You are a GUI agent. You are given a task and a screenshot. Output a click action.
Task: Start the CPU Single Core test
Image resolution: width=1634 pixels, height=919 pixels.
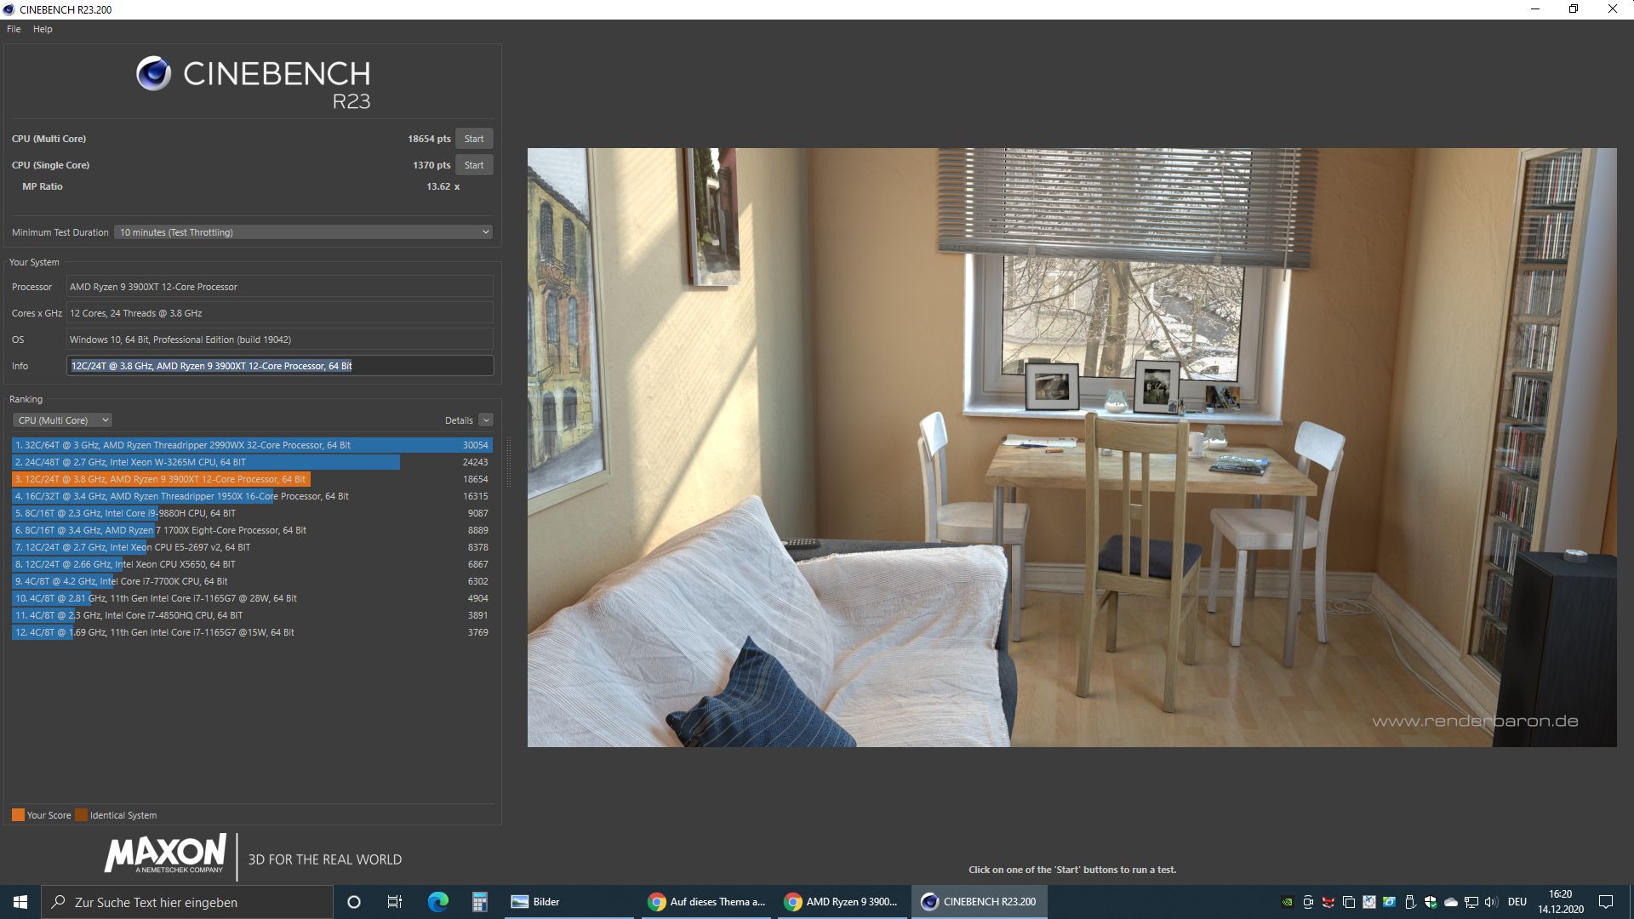tap(474, 165)
